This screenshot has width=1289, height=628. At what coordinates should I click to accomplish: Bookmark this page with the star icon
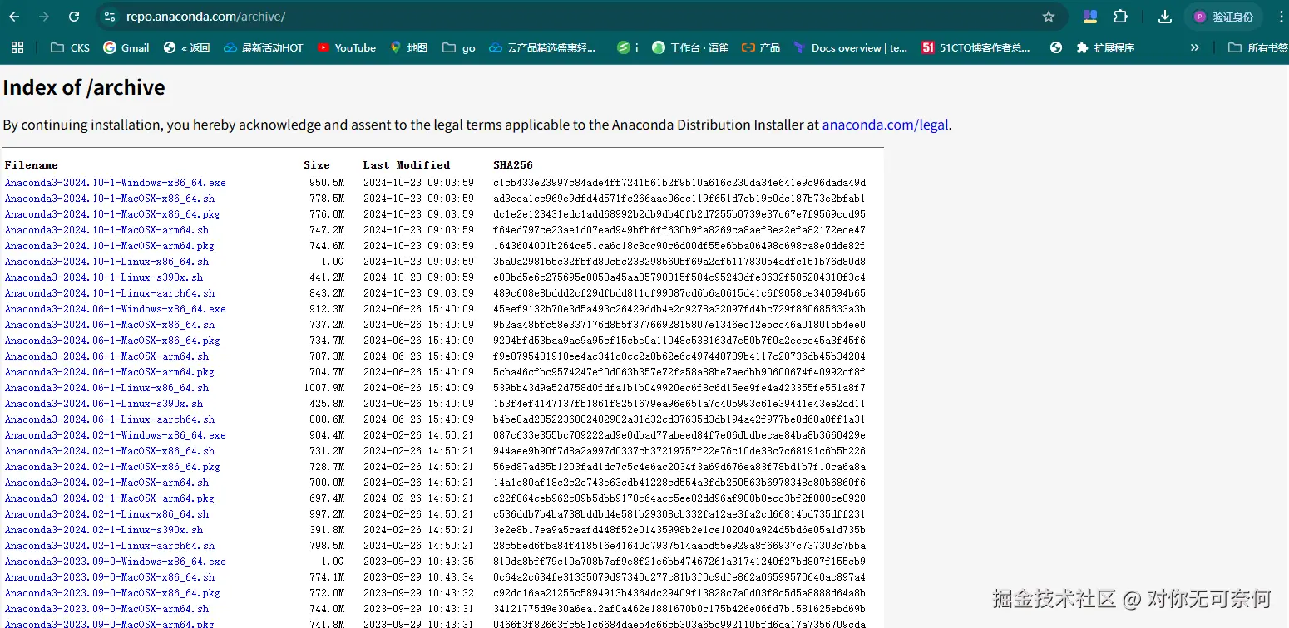coord(1049,17)
